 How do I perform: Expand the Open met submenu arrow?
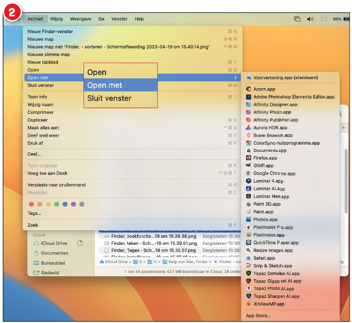(x=235, y=78)
